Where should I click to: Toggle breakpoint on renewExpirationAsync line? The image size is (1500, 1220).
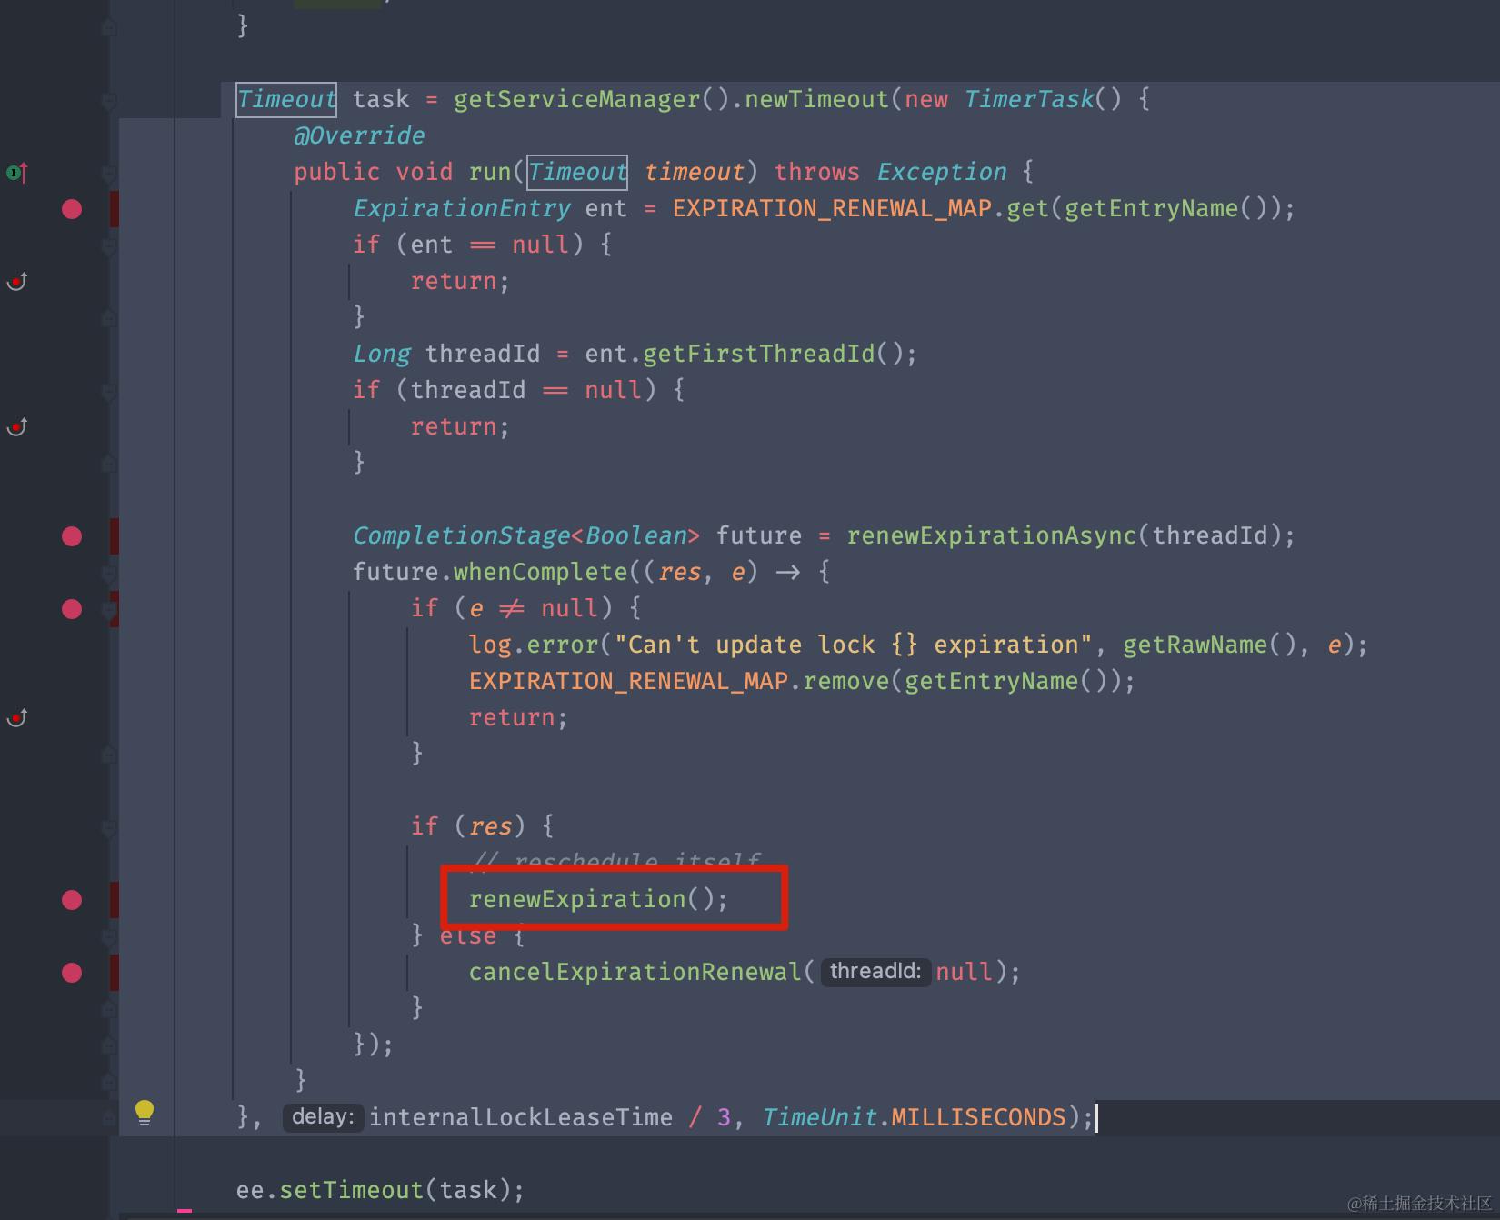pos(72,536)
